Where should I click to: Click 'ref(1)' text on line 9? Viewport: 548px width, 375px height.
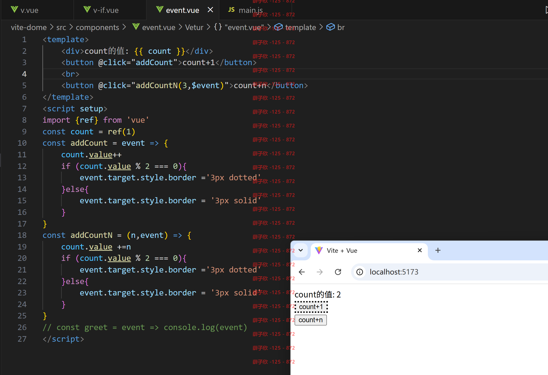coord(121,132)
